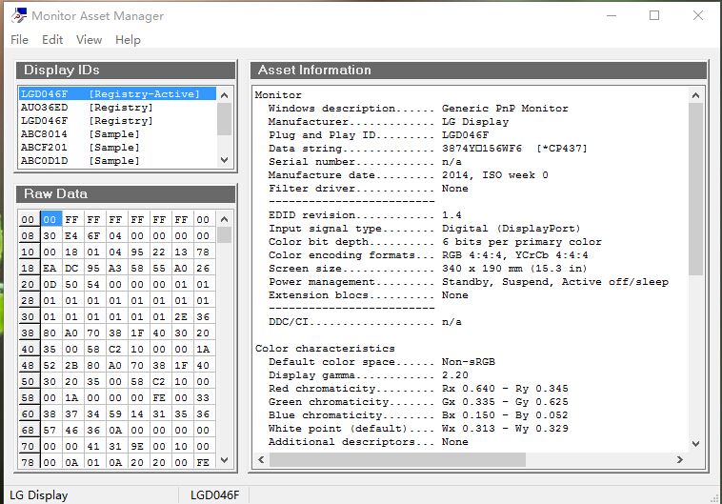The height and width of the screenshot is (504, 722).
Task: Click the Display gamma 2.20 line
Action: [369, 375]
